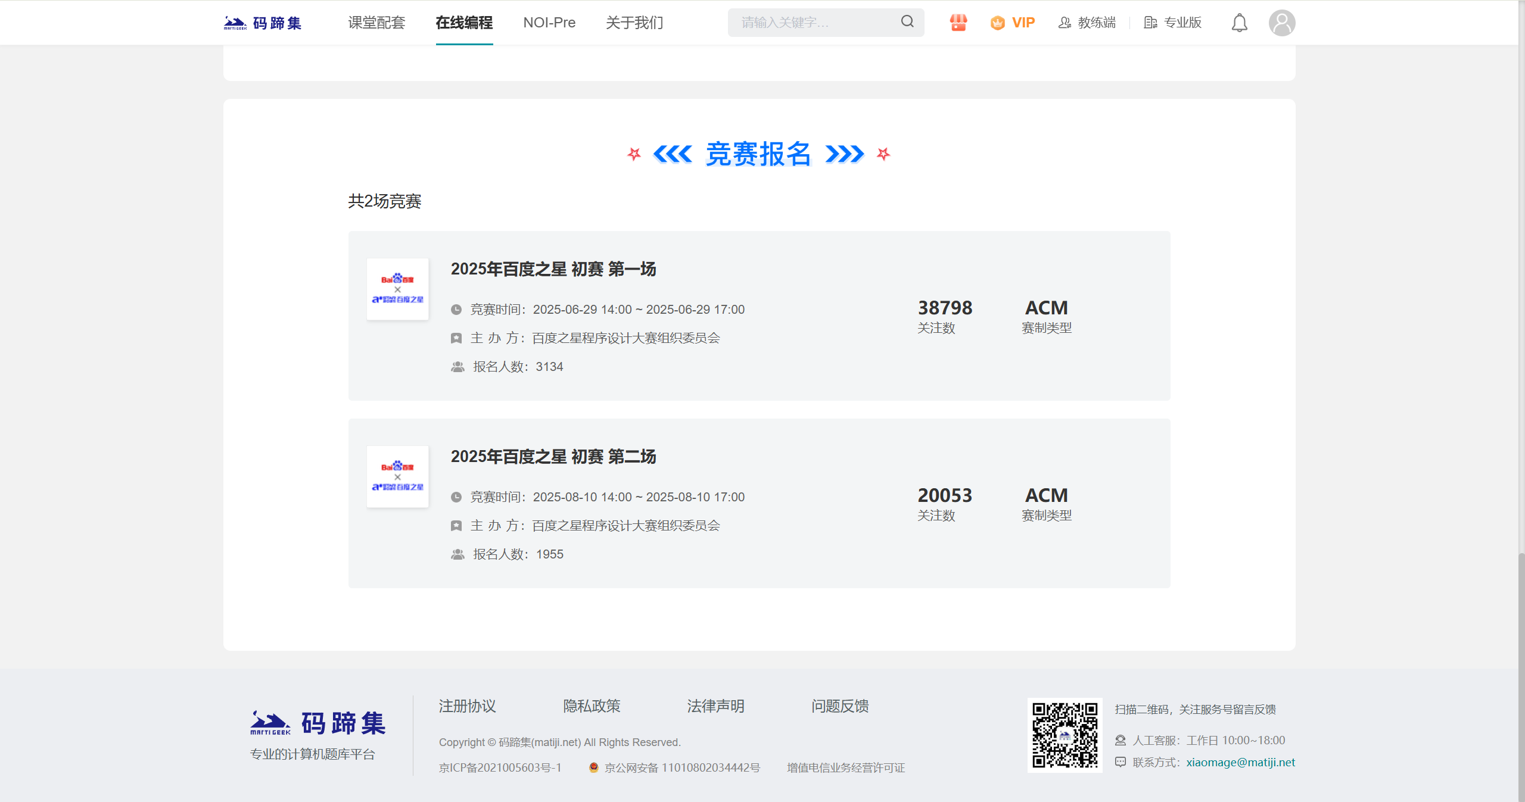Click the 隐私政策 footer link

coord(591,706)
